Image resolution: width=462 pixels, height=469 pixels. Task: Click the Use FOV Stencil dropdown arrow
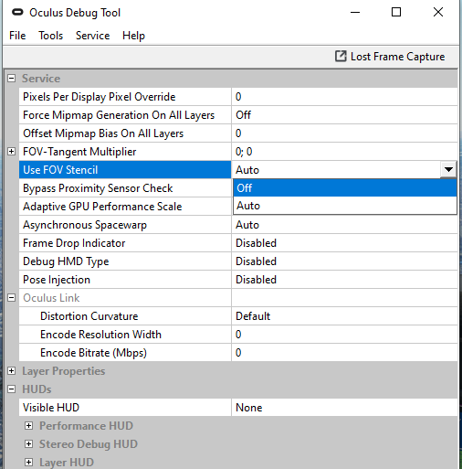[448, 169]
